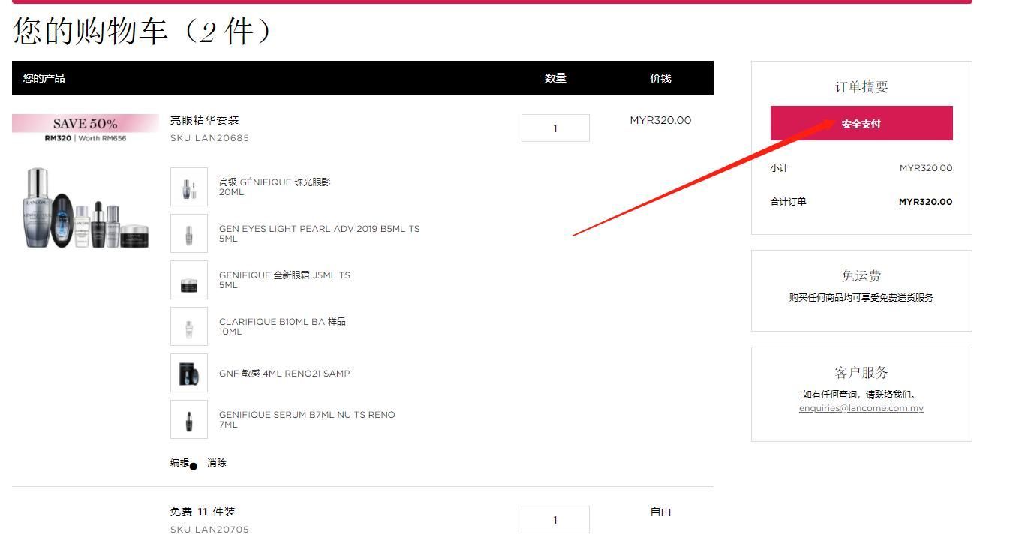Click the 消除 remove link
Screen dimensions: 1022x547
point(217,463)
